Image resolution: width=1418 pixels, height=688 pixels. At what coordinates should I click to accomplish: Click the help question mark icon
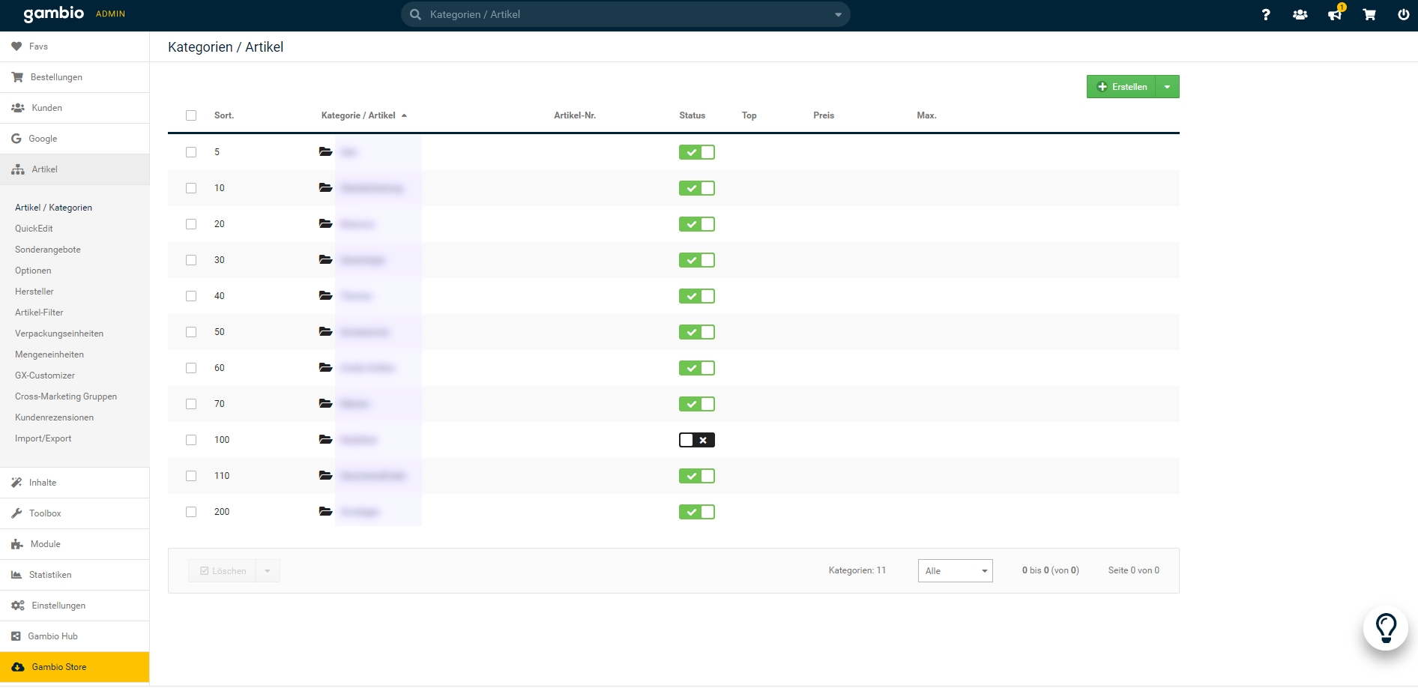[x=1266, y=14]
